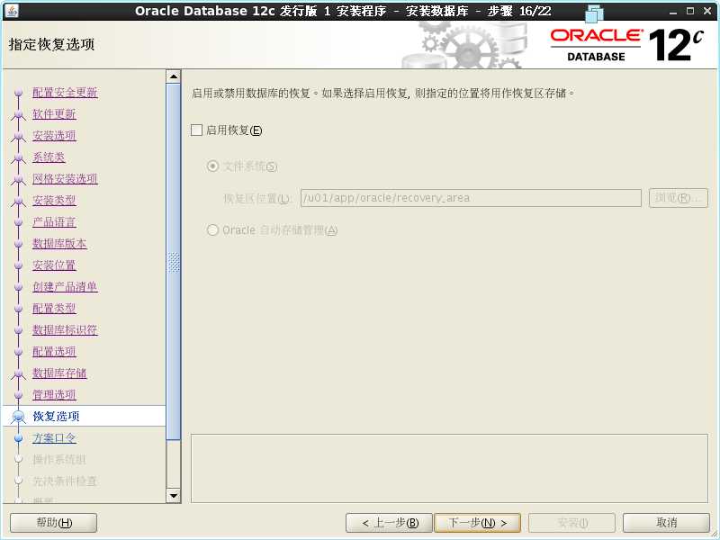Screen dimensions: 720x540
Task: Click Java icon in title bar
Action: (12, 10)
